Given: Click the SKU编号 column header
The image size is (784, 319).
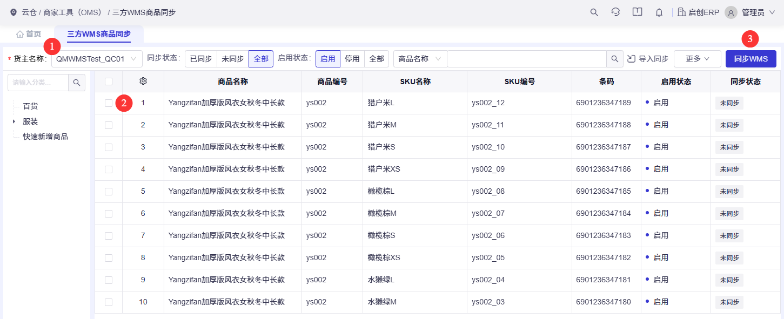Looking at the screenshot, I should click(520, 82).
